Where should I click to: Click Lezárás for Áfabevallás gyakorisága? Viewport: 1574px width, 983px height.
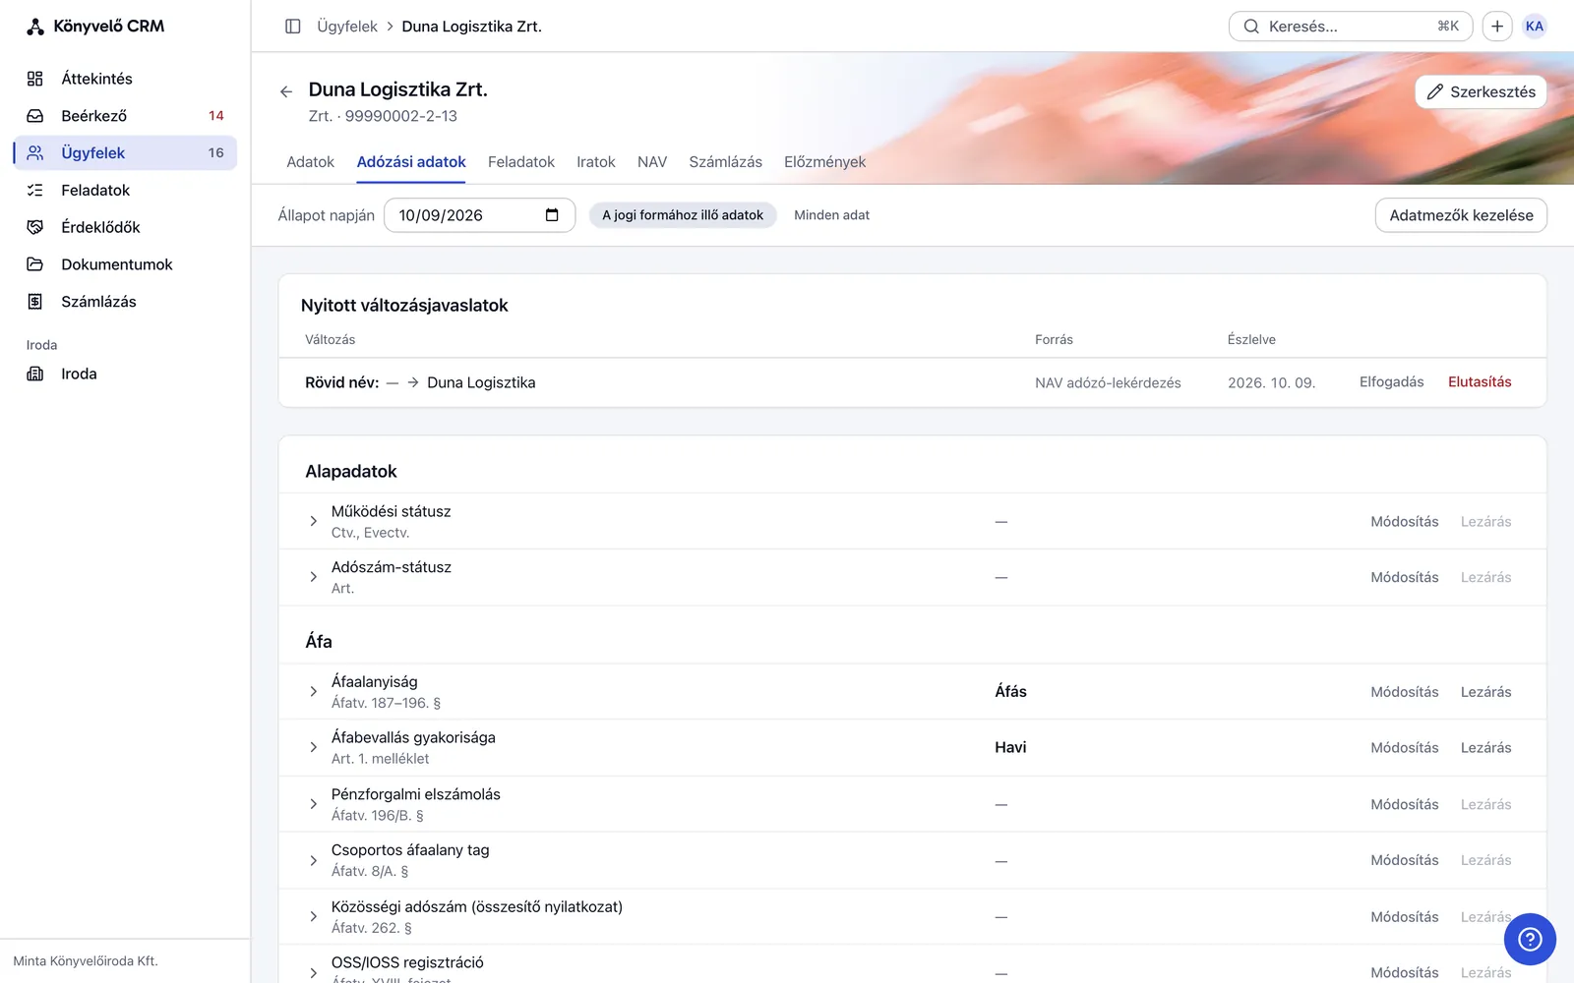point(1485,748)
